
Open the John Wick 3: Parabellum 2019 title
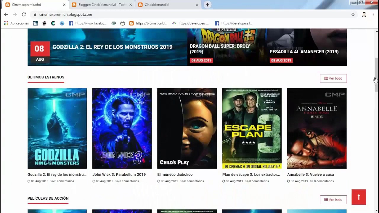point(119,175)
